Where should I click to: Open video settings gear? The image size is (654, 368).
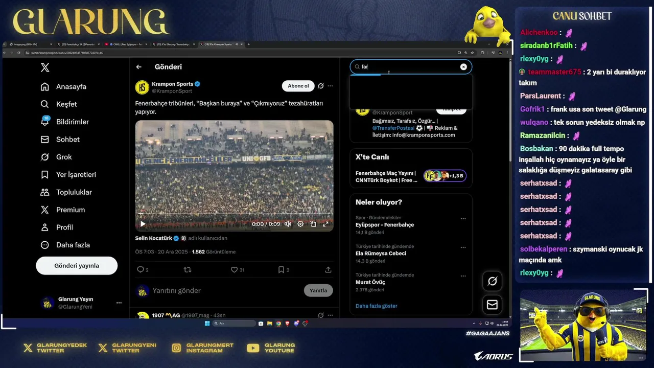300,224
